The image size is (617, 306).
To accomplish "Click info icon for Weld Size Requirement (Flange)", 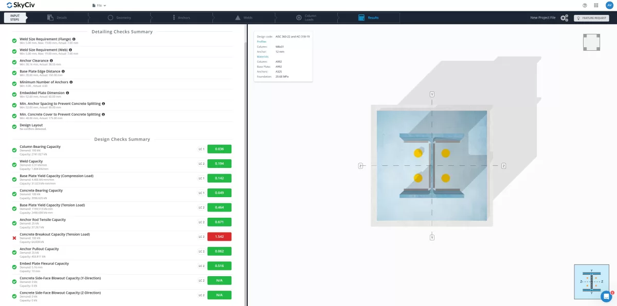I will click(x=74, y=39).
